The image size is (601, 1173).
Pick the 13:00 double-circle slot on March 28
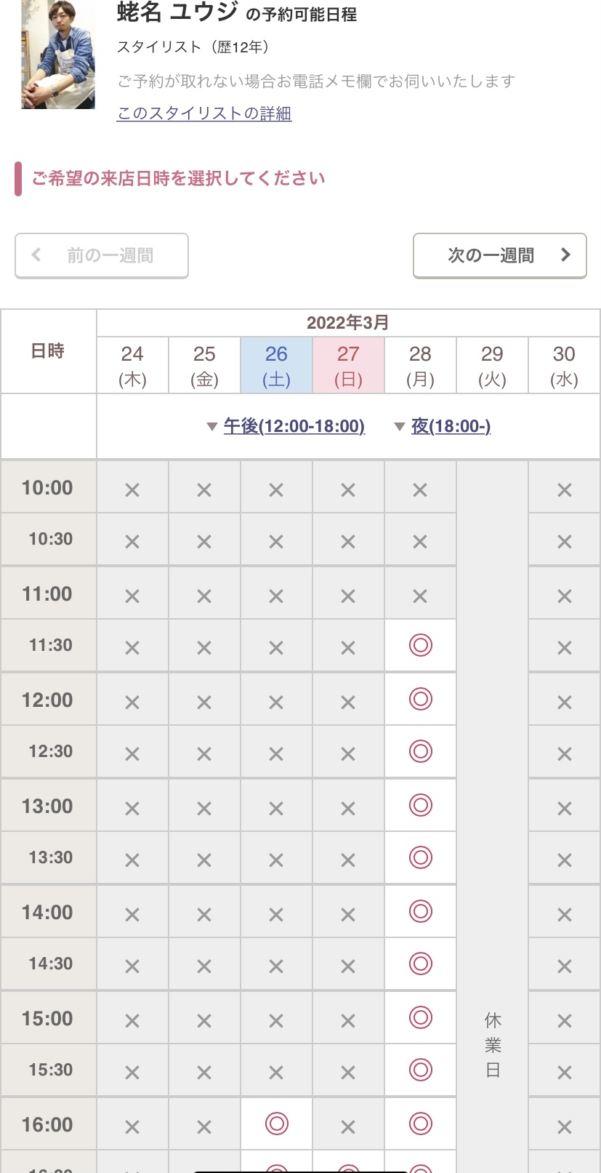tap(420, 805)
